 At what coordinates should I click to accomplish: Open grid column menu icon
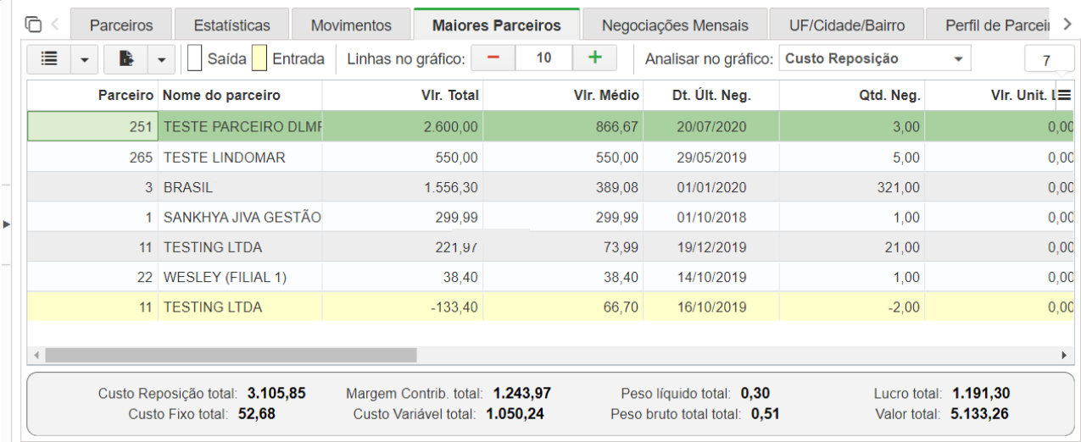(1064, 96)
